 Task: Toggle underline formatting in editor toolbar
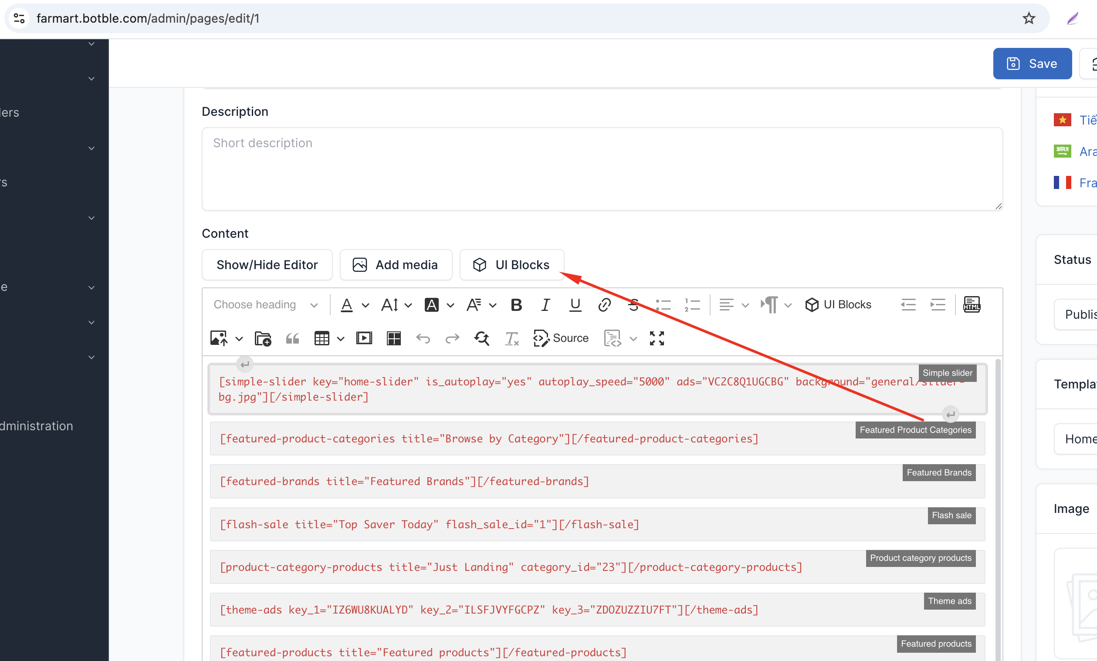(575, 305)
